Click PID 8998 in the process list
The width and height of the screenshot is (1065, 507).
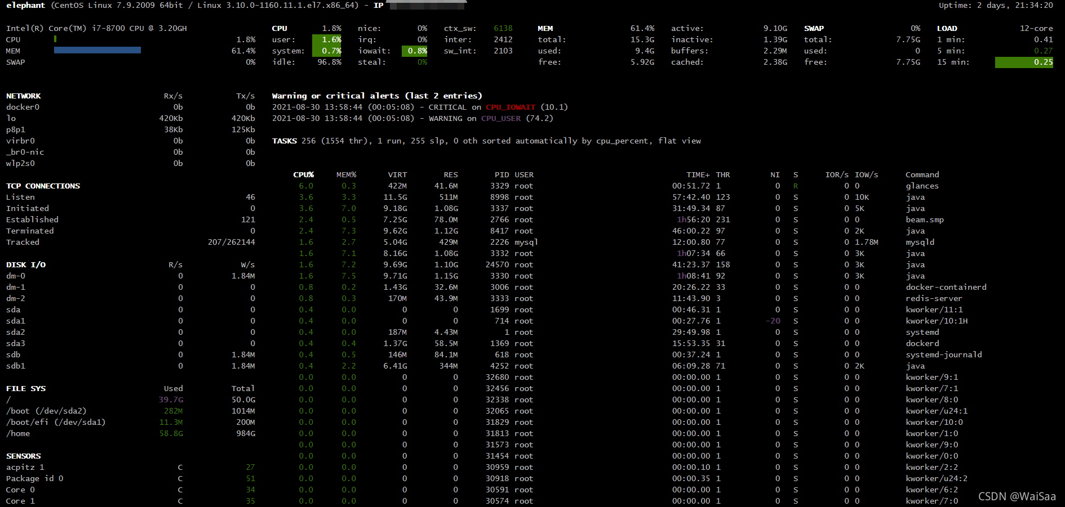pos(500,197)
